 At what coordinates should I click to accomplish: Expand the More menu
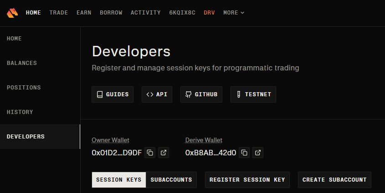tap(233, 13)
